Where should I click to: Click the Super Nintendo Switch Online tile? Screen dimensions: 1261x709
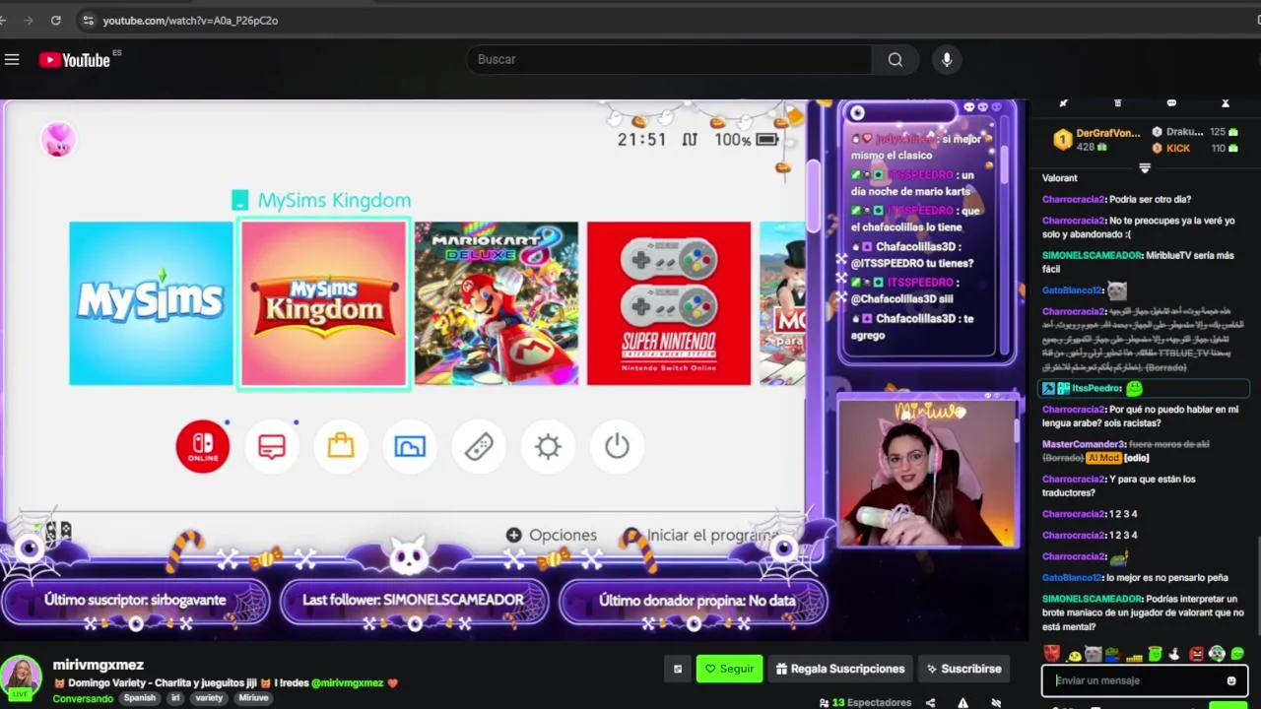pos(669,303)
